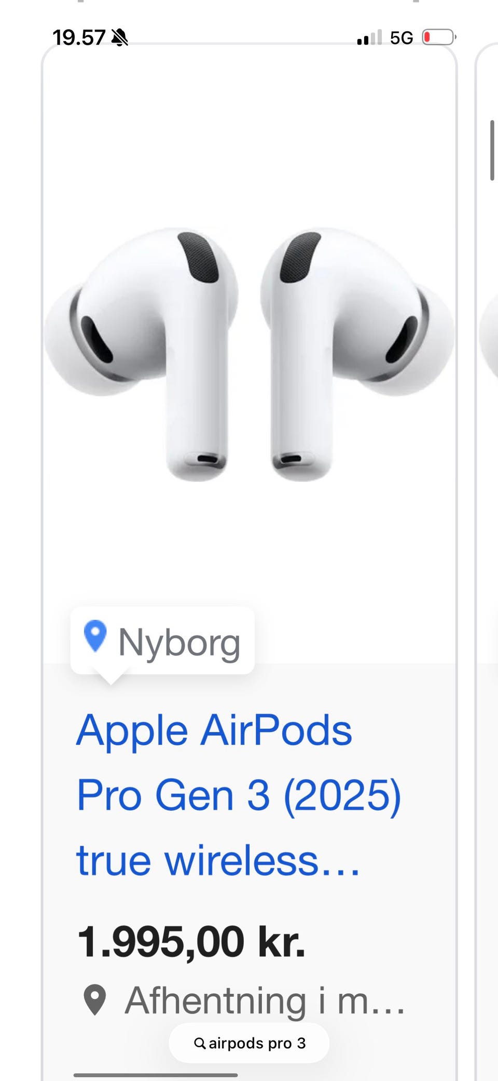Image resolution: width=498 pixels, height=1081 pixels.
Task: Tap the 19.57 clock in status bar
Action: 79,37
